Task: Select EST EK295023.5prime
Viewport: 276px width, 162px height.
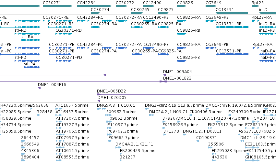Action: (x=214, y=154)
